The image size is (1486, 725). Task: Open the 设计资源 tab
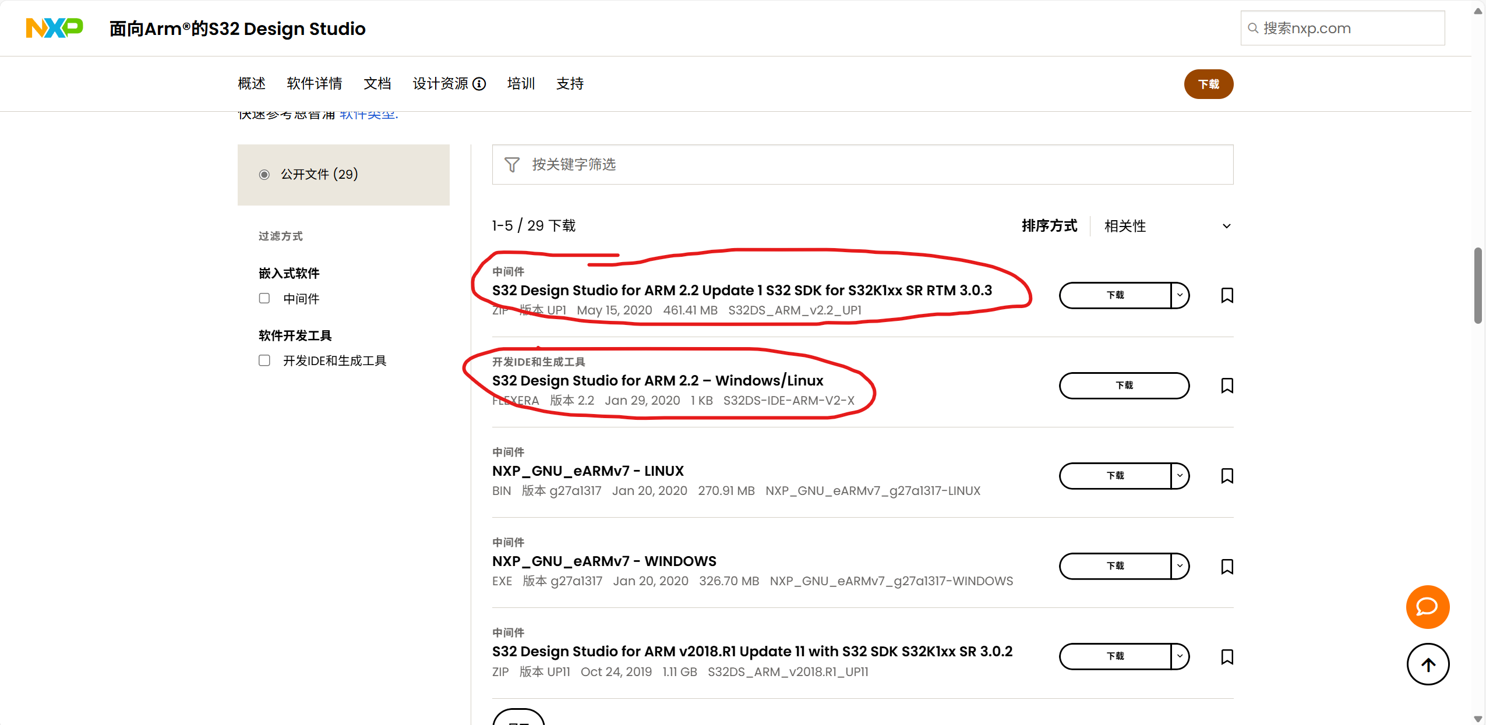[440, 84]
